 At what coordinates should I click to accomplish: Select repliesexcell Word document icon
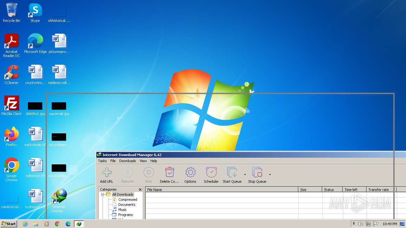pos(59,75)
